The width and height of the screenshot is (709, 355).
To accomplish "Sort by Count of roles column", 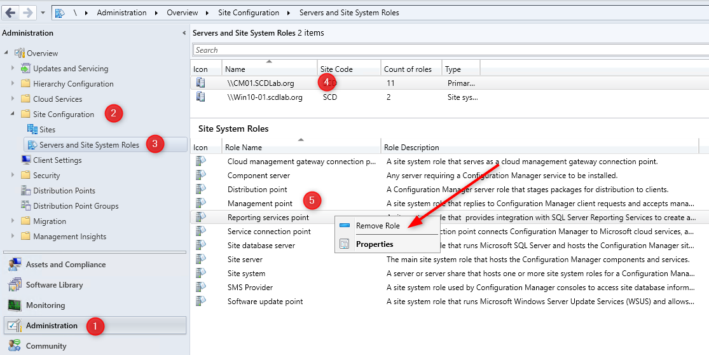I will [411, 69].
